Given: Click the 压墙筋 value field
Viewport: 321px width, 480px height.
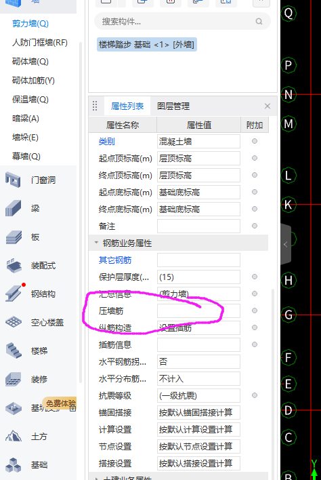Looking at the screenshot, I should (198, 311).
